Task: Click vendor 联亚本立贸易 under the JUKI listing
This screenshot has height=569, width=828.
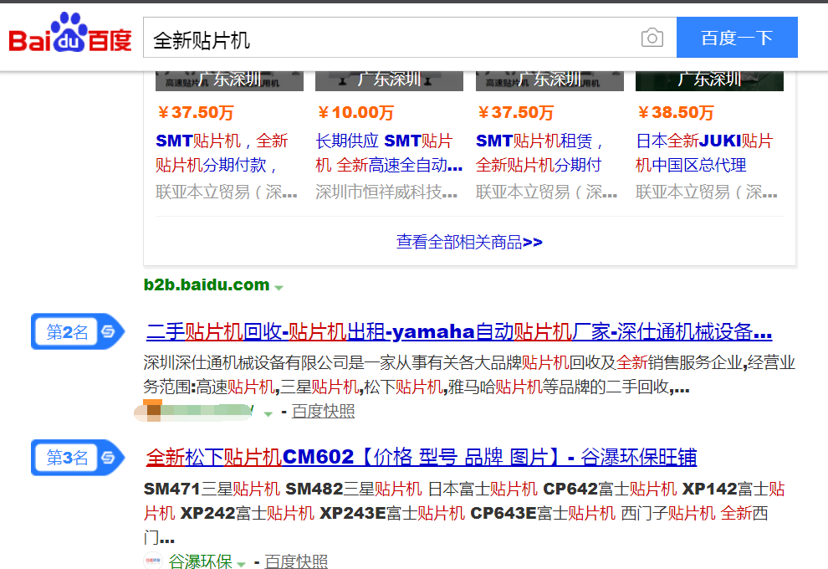Action: [706, 192]
